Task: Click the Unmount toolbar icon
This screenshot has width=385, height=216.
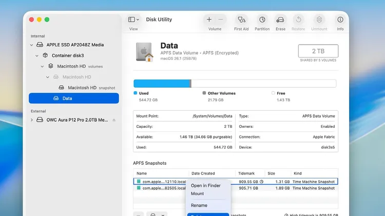Action: [x=319, y=19]
